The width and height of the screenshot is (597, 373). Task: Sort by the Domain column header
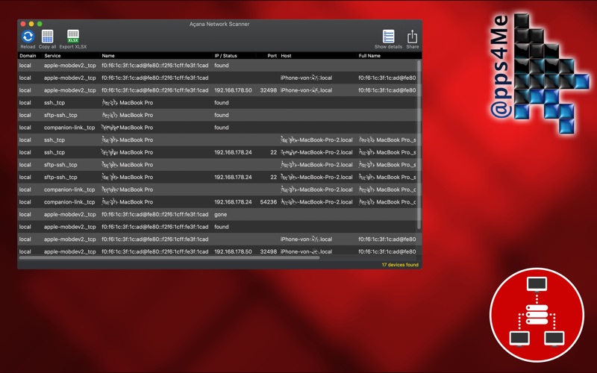(28, 55)
